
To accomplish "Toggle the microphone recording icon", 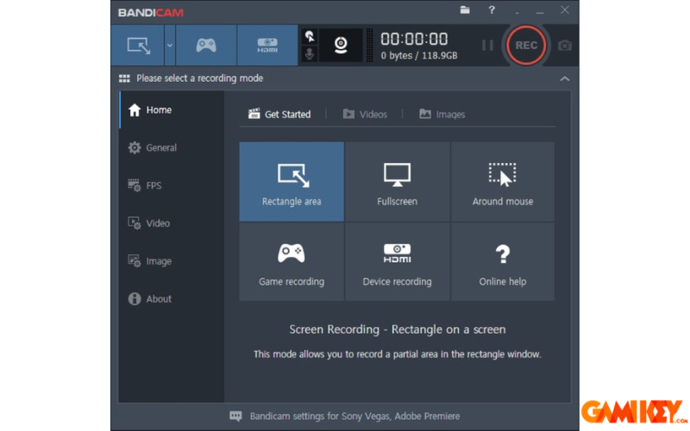I will 310,54.
